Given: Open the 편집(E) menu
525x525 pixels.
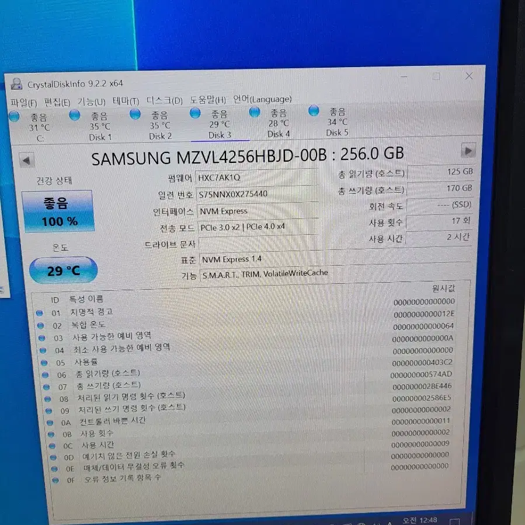Looking at the screenshot, I should coord(57,102).
